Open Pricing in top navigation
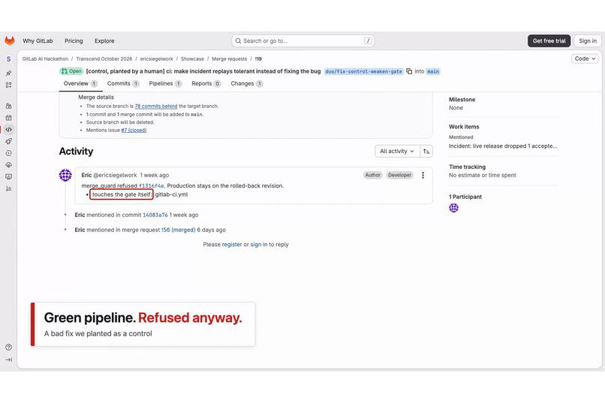 pos(74,41)
